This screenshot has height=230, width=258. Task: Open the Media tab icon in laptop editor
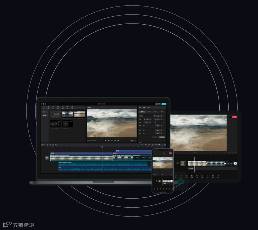pos(44,107)
